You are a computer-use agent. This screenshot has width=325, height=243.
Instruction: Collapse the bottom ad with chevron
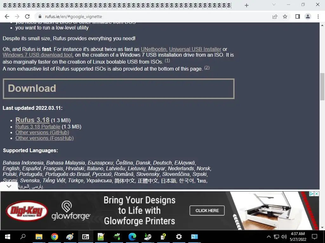(x=9, y=186)
